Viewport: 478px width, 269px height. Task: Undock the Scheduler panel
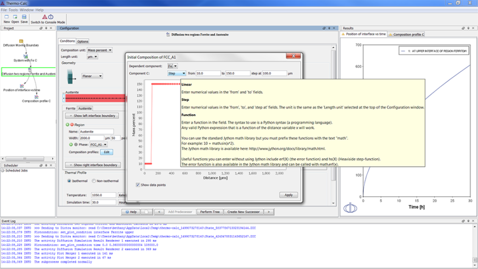coord(41,166)
